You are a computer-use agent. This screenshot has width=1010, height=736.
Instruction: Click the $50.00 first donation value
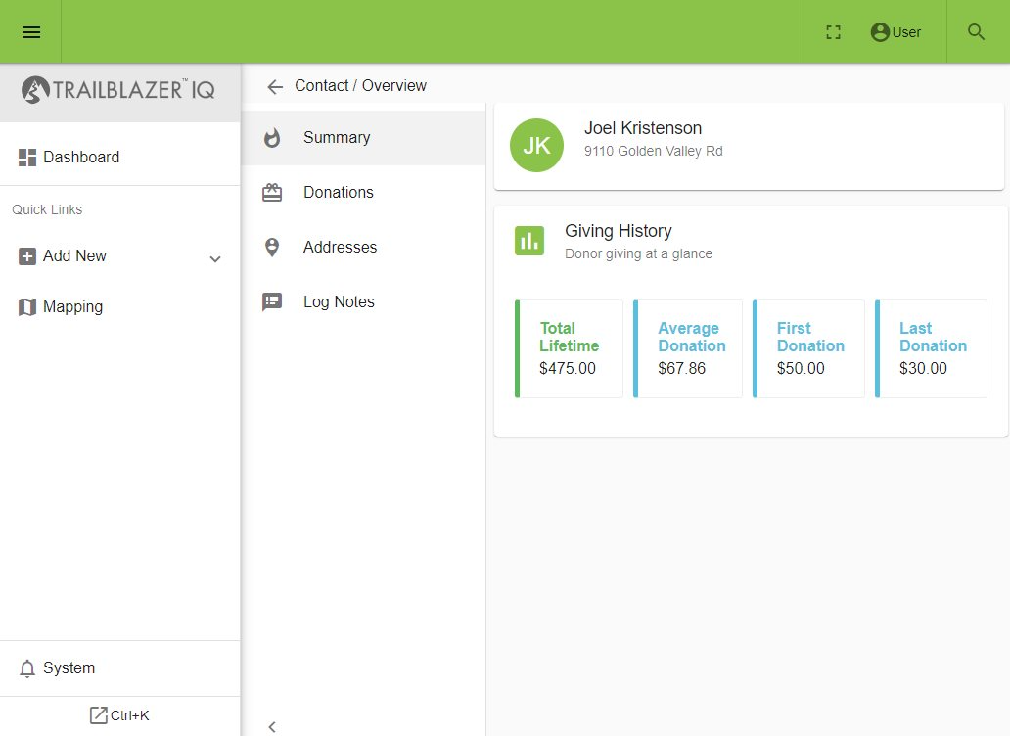coord(801,368)
